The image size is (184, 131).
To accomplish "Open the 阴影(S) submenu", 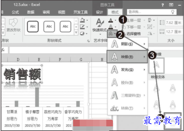I will click(x=128, y=44).
